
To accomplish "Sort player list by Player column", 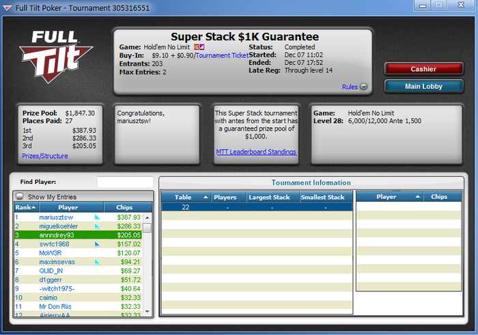I will (71, 207).
